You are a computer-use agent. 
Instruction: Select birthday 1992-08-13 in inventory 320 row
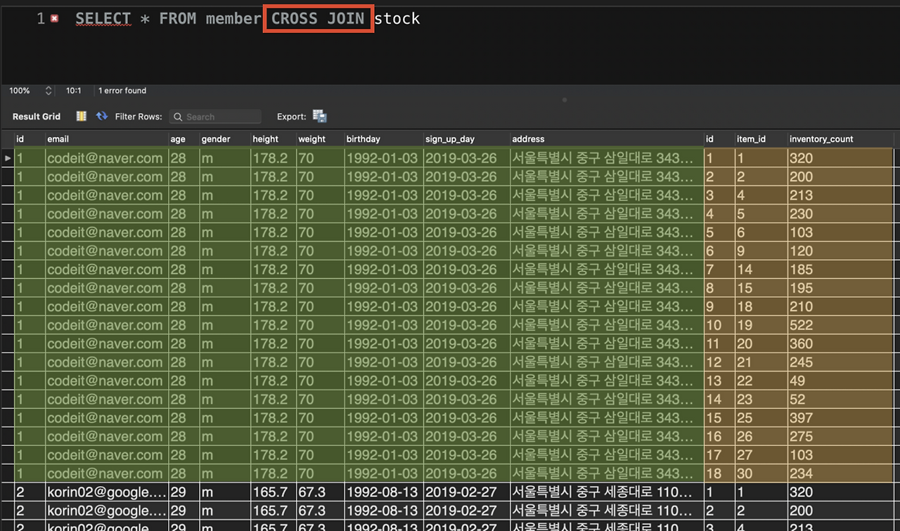(384, 492)
